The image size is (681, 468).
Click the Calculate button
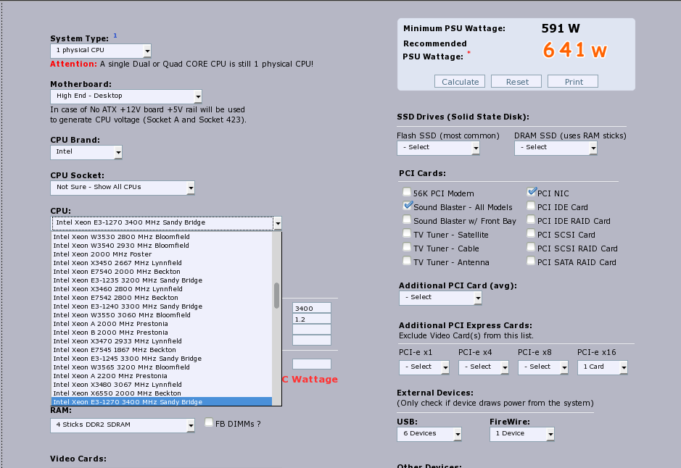tap(460, 82)
